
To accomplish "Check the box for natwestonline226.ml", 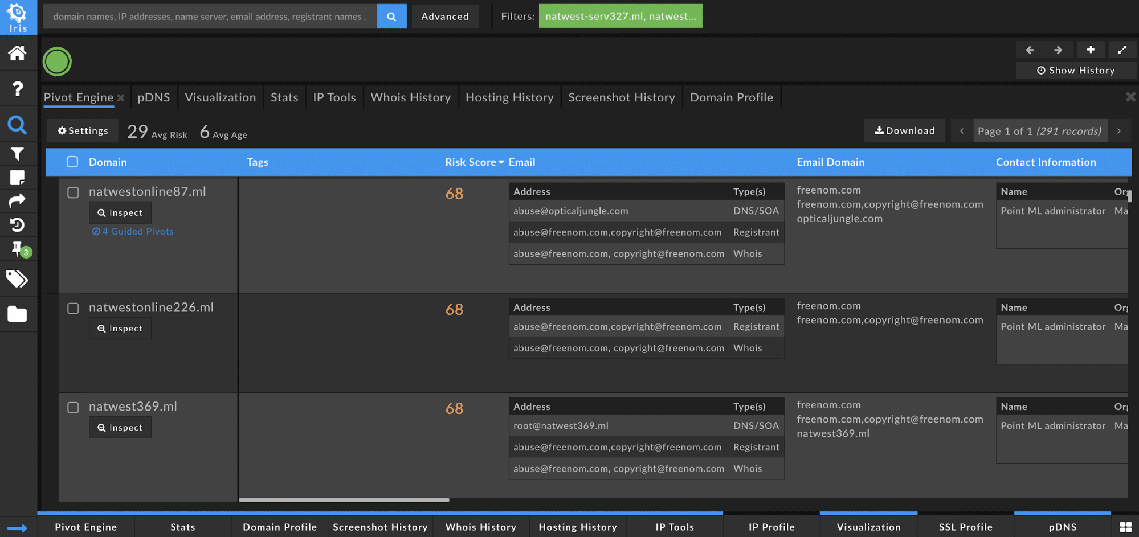I will pos(73,308).
